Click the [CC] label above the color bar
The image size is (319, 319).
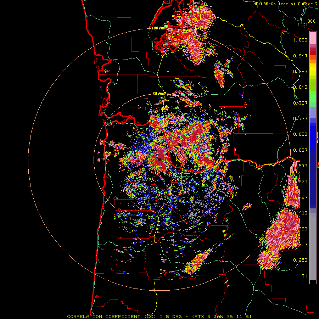click(302, 24)
